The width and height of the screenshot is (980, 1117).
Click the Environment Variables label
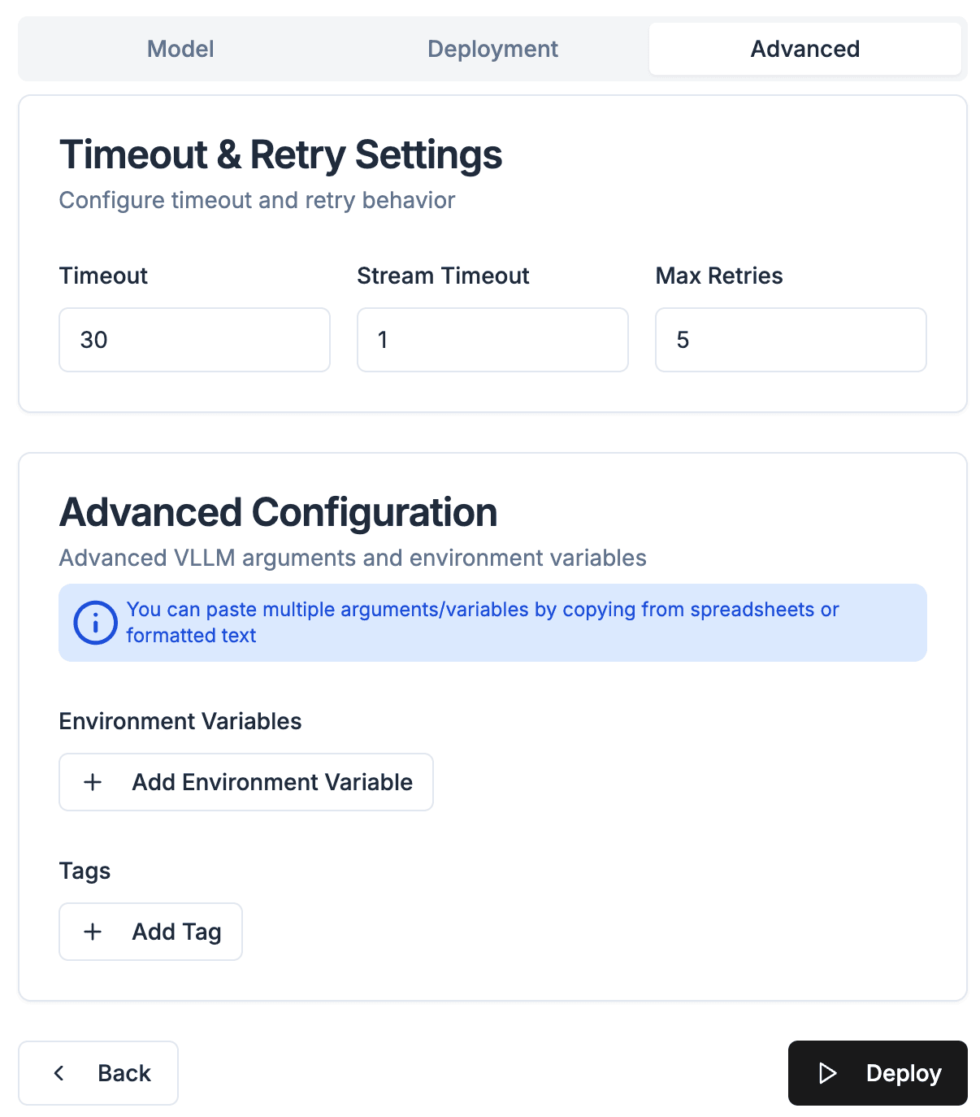(x=180, y=721)
